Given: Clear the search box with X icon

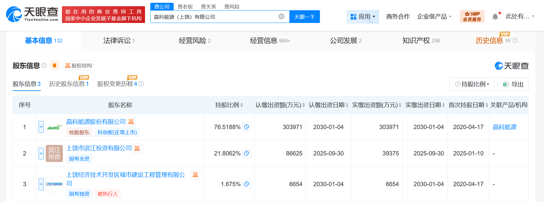Looking at the screenshot, I should pos(281,17).
